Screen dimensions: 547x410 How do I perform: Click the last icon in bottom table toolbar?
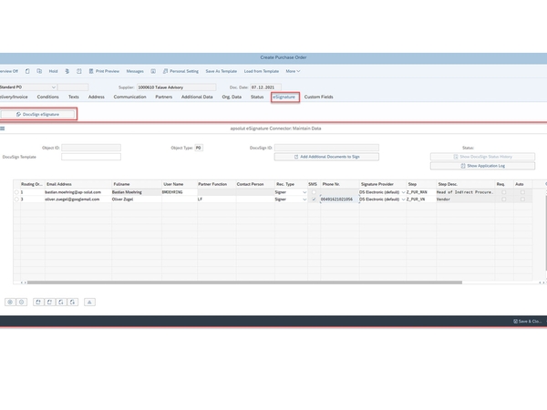click(x=89, y=302)
